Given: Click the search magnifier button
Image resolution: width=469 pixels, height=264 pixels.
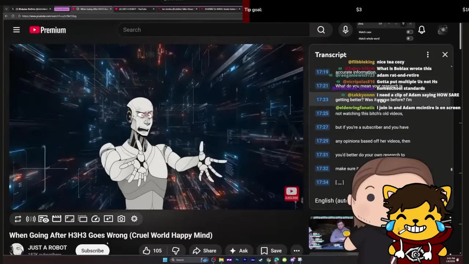Looking at the screenshot, I should (321, 30).
